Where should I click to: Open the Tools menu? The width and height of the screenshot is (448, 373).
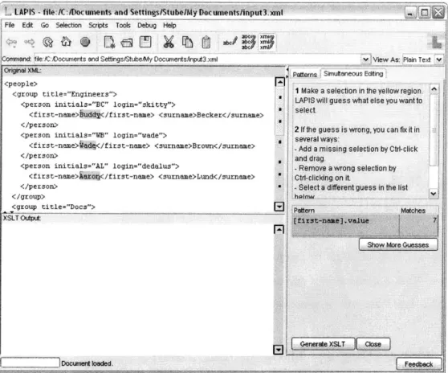[123, 25]
